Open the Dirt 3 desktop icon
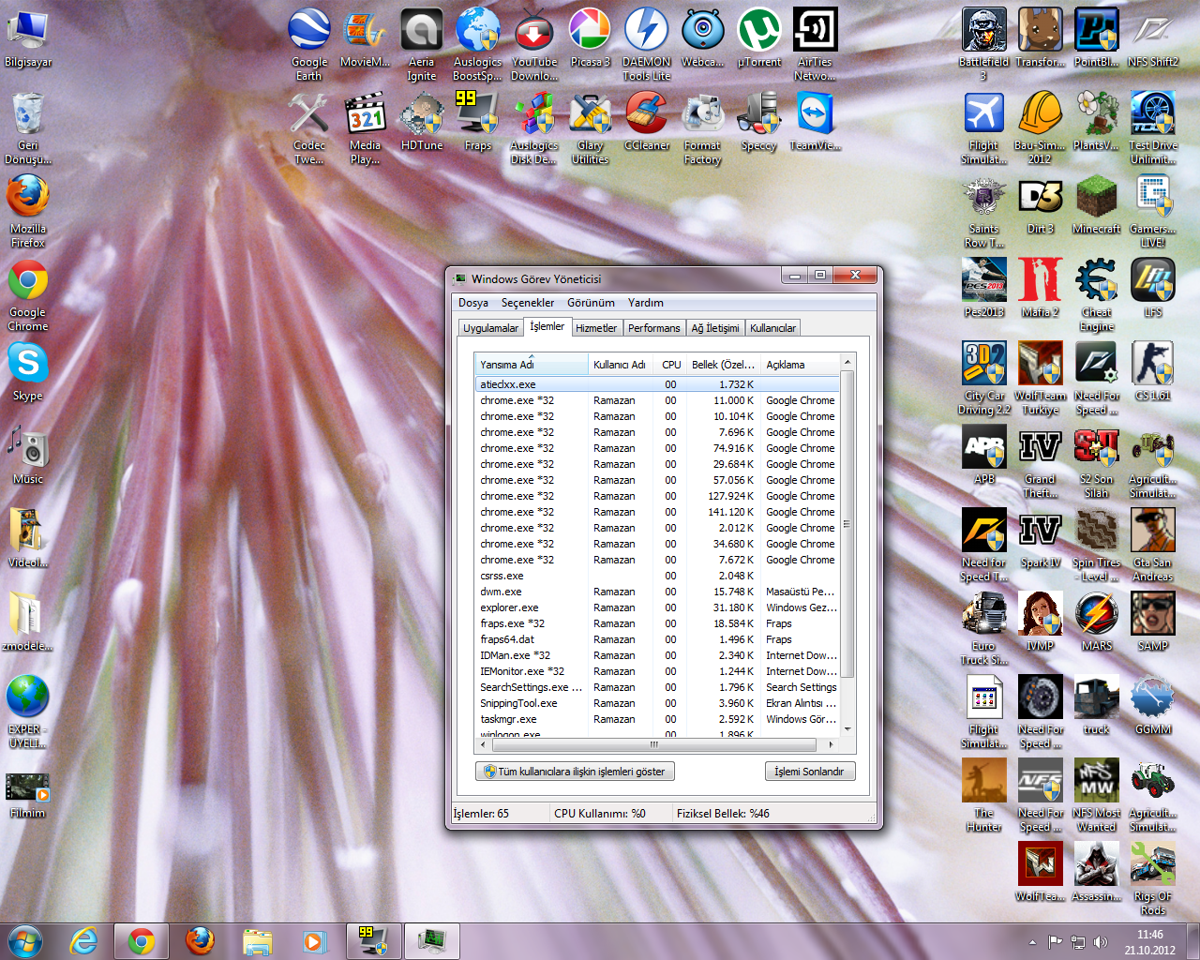Viewport: 1200px width, 960px height. point(1040,204)
